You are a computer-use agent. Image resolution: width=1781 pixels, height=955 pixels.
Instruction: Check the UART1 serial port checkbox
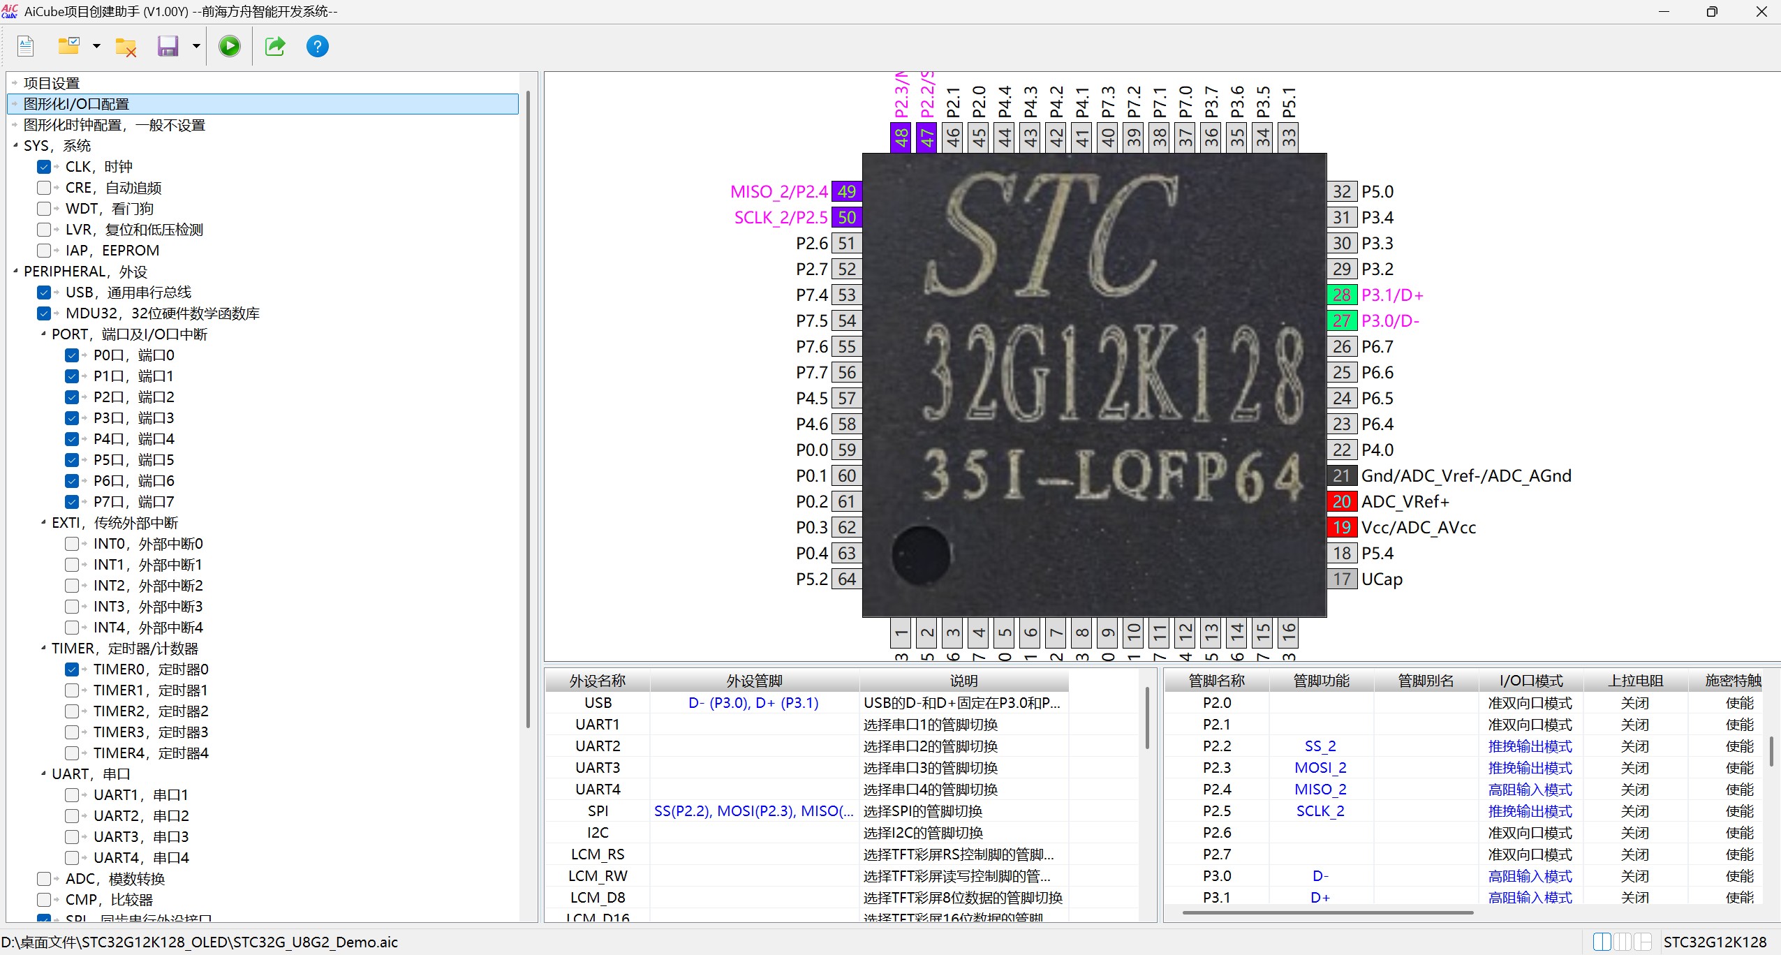(72, 795)
